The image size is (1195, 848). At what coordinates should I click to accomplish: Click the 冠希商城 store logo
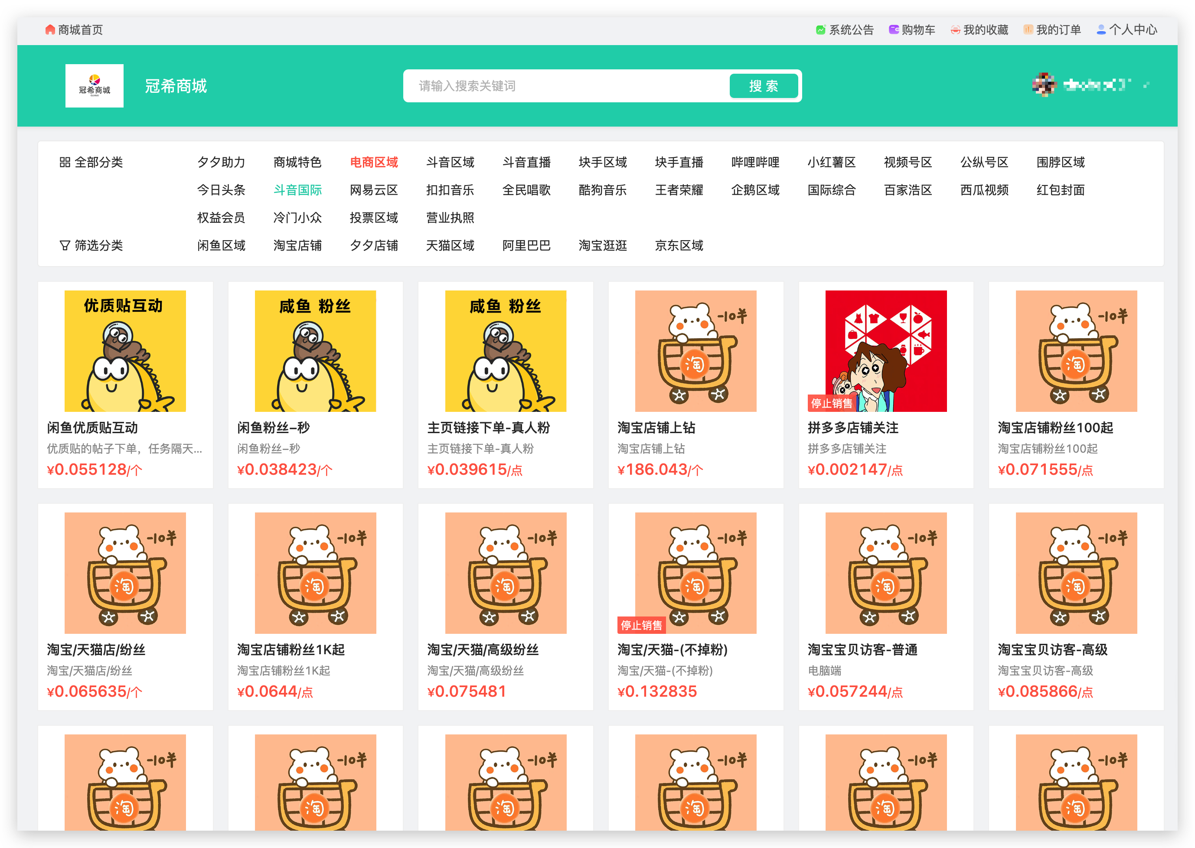coord(95,86)
